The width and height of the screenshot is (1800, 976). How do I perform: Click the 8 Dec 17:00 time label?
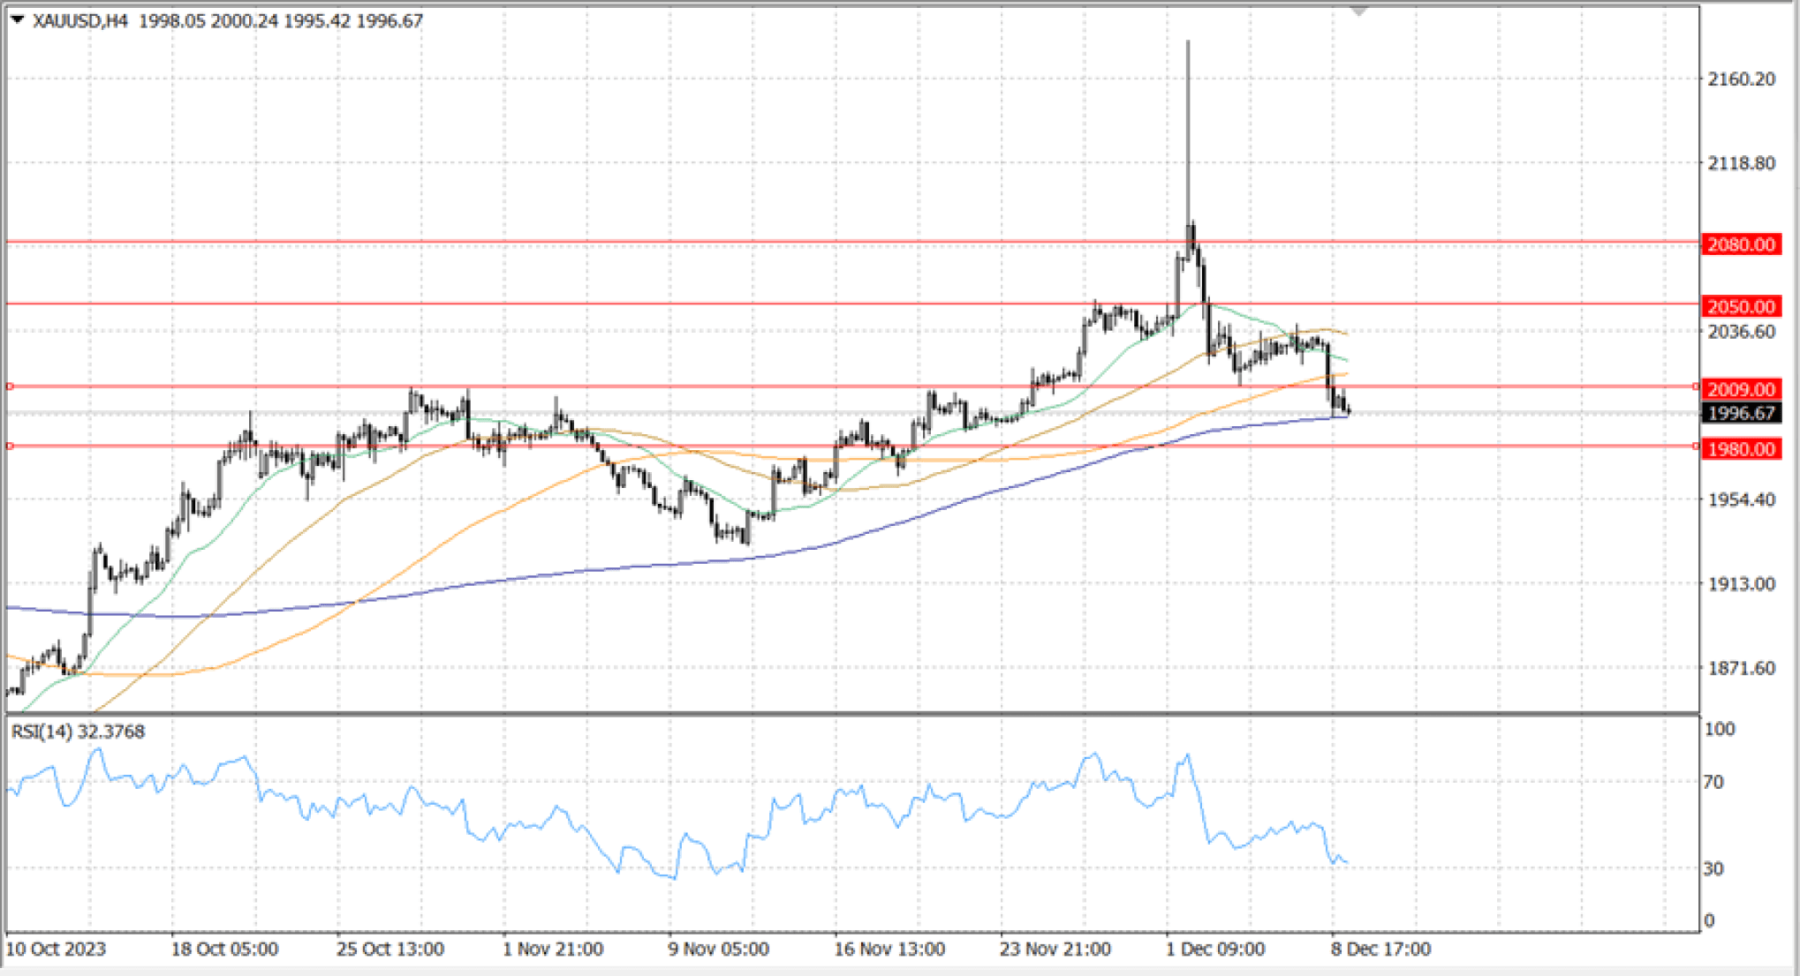click(x=1380, y=950)
